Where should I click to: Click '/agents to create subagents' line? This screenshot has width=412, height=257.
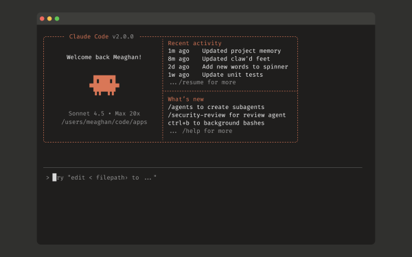216,107
